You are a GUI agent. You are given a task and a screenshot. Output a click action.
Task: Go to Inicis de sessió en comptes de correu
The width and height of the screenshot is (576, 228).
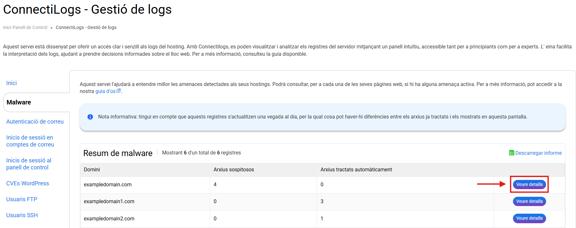coord(30,141)
